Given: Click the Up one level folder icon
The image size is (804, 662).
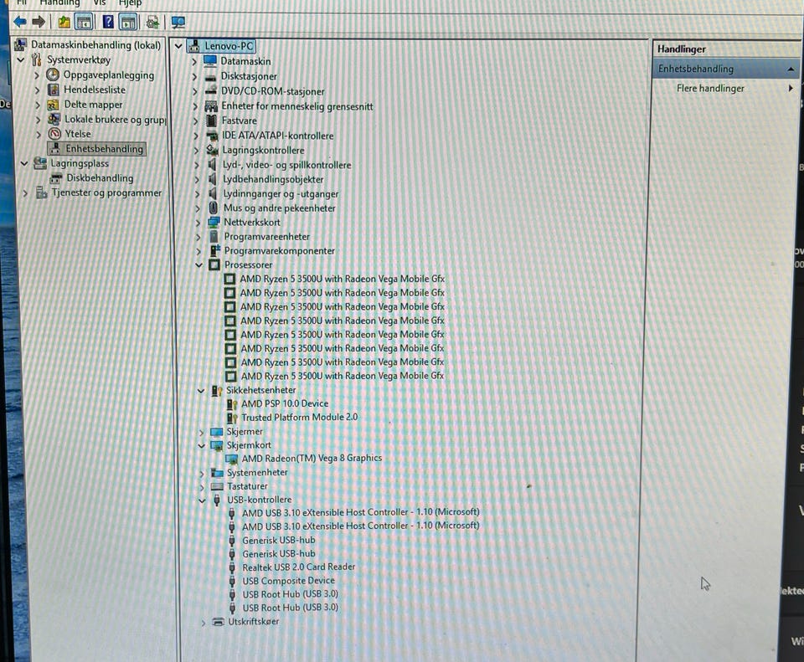Looking at the screenshot, I should [64, 22].
